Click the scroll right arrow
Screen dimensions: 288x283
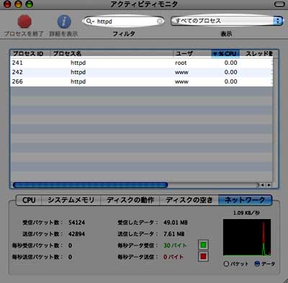[269, 185]
